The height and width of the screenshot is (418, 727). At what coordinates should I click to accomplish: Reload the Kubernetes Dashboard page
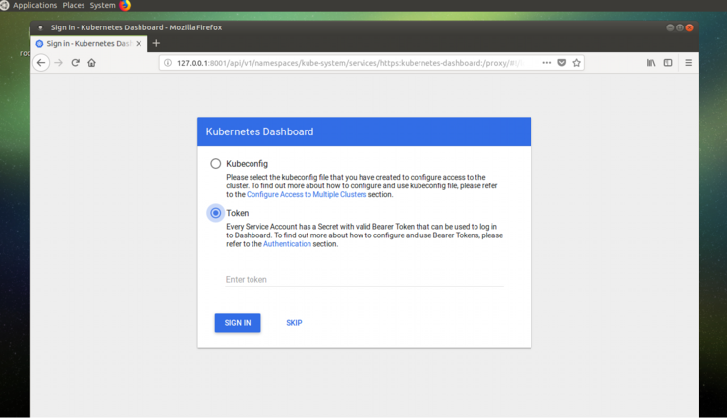click(75, 63)
